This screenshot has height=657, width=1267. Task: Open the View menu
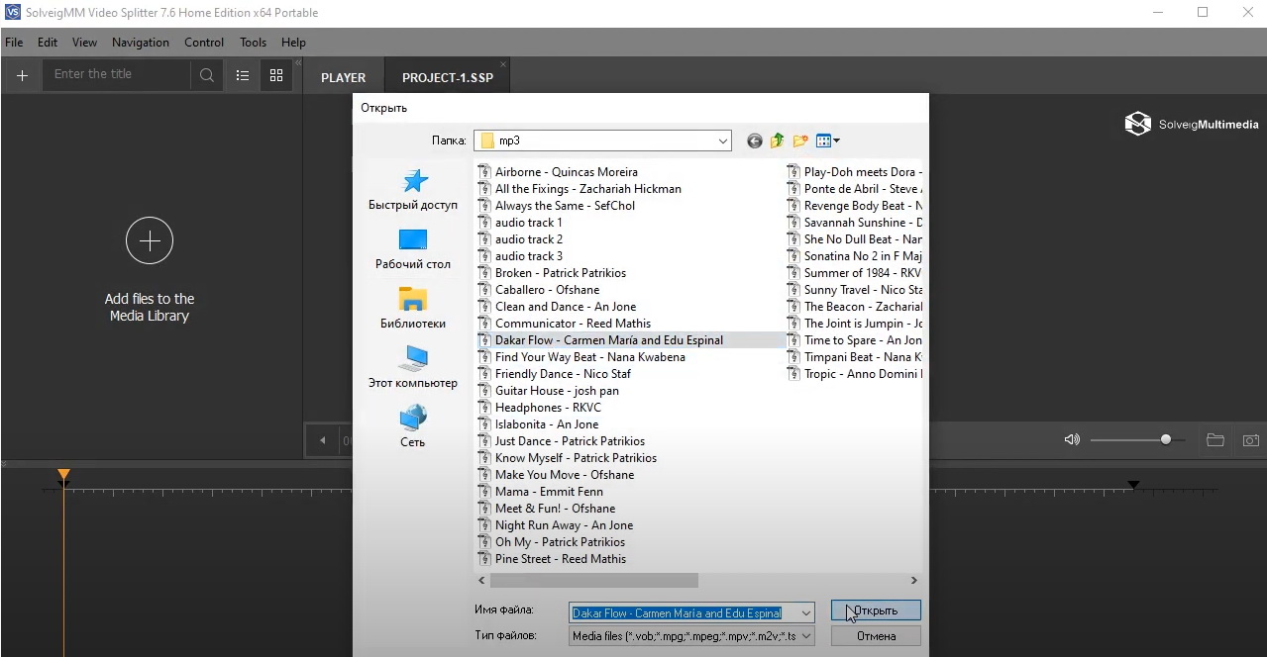click(85, 43)
